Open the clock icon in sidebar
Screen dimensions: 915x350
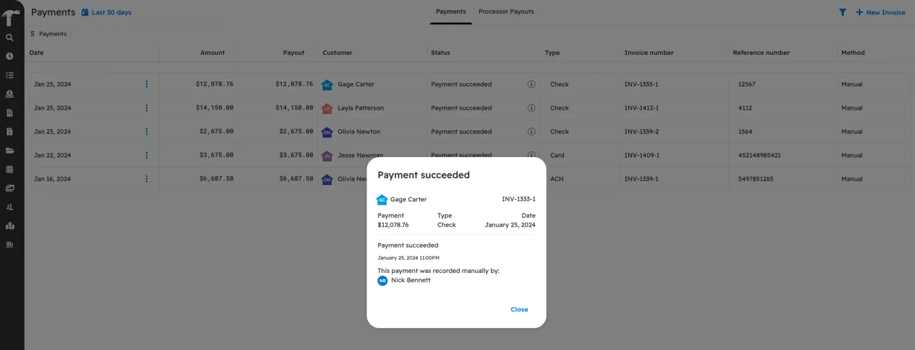pyautogui.click(x=10, y=57)
